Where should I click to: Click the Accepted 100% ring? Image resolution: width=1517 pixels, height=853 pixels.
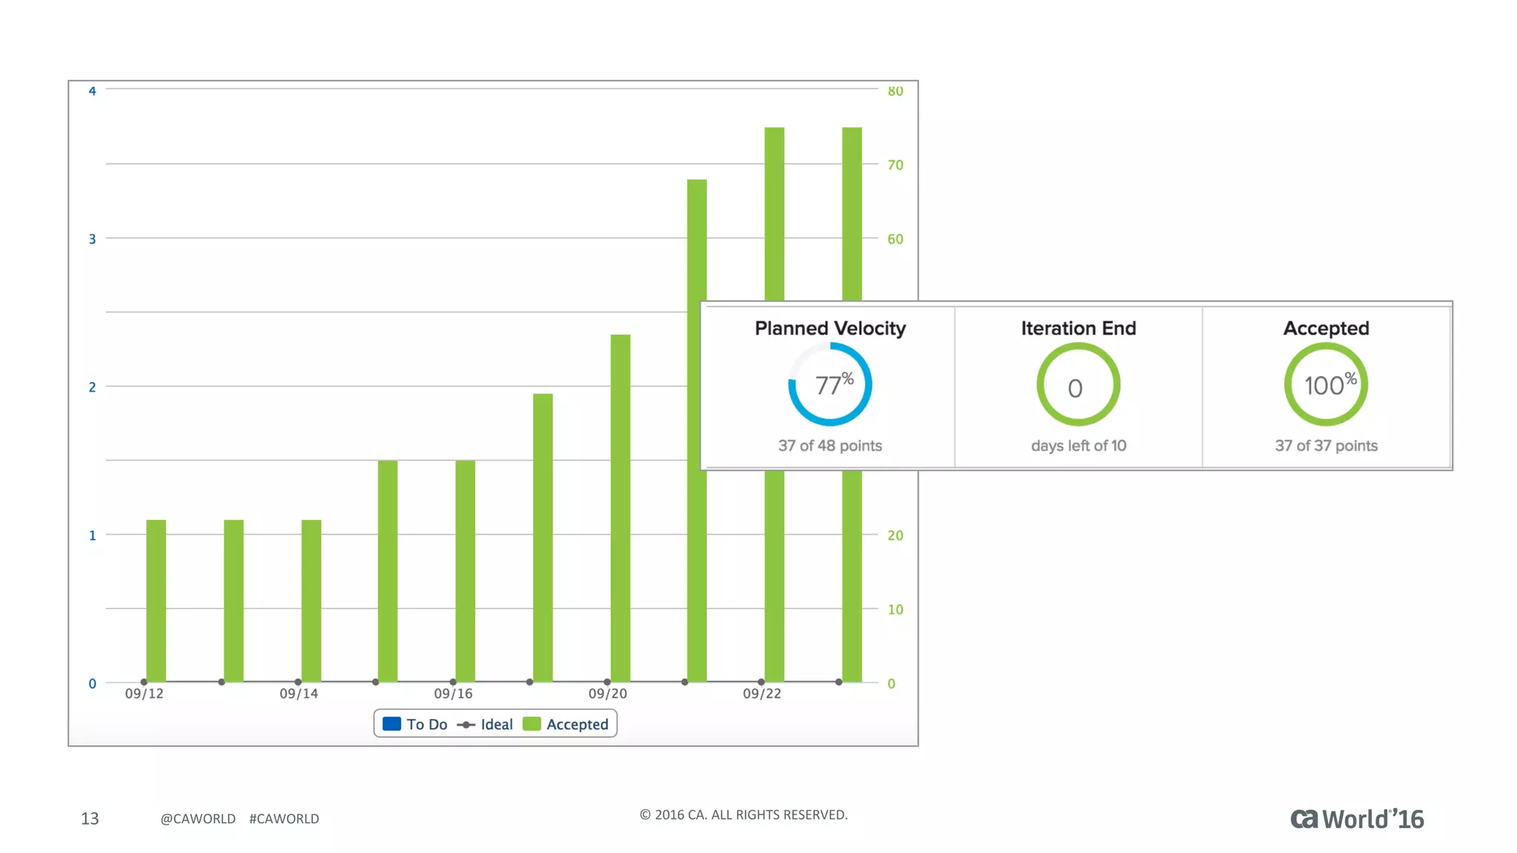1326,384
